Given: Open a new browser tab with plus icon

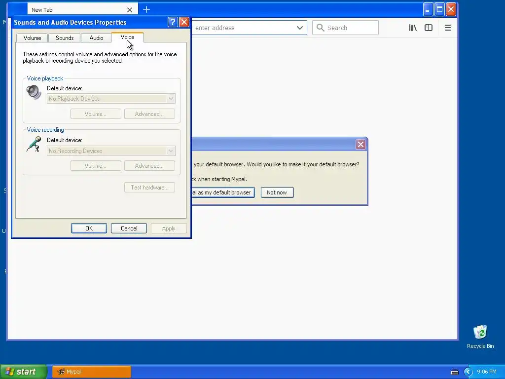Looking at the screenshot, I should (x=146, y=10).
